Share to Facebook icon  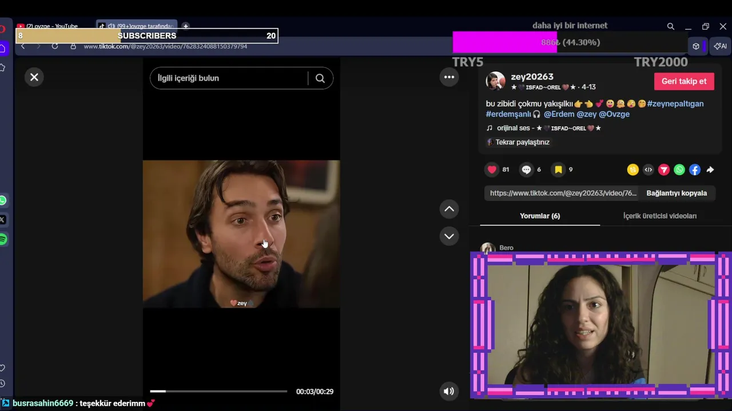pyautogui.click(x=694, y=170)
